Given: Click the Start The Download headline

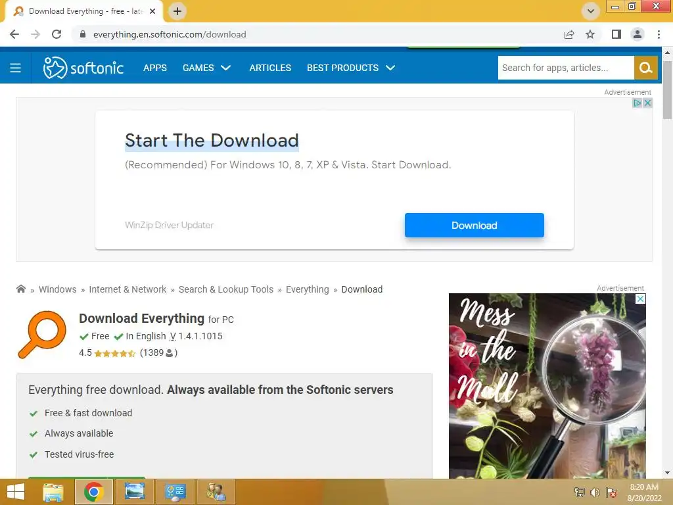Looking at the screenshot, I should point(212,141).
